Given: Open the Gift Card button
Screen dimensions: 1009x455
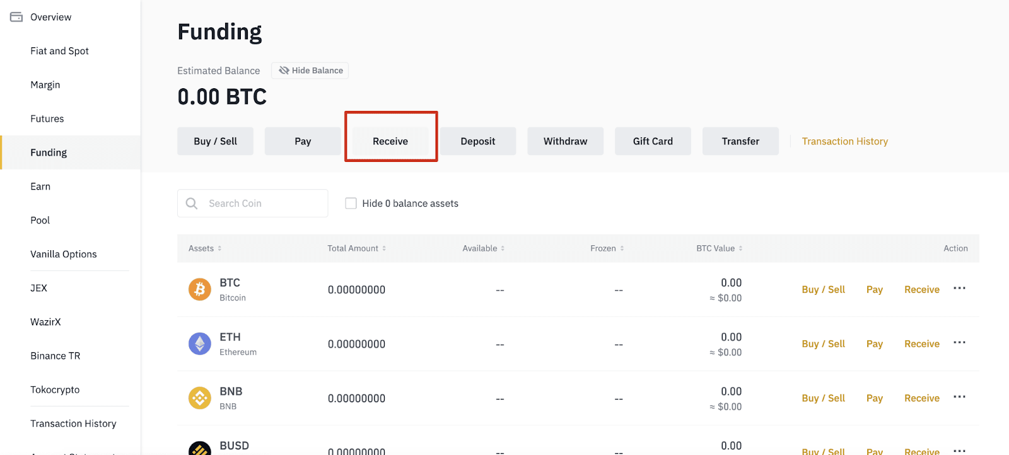Looking at the screenshot, I should 653,141.
